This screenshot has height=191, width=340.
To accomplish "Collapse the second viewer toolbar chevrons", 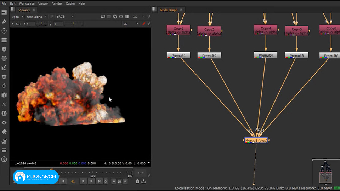I will pyautogui.click(x=149, y=24).
